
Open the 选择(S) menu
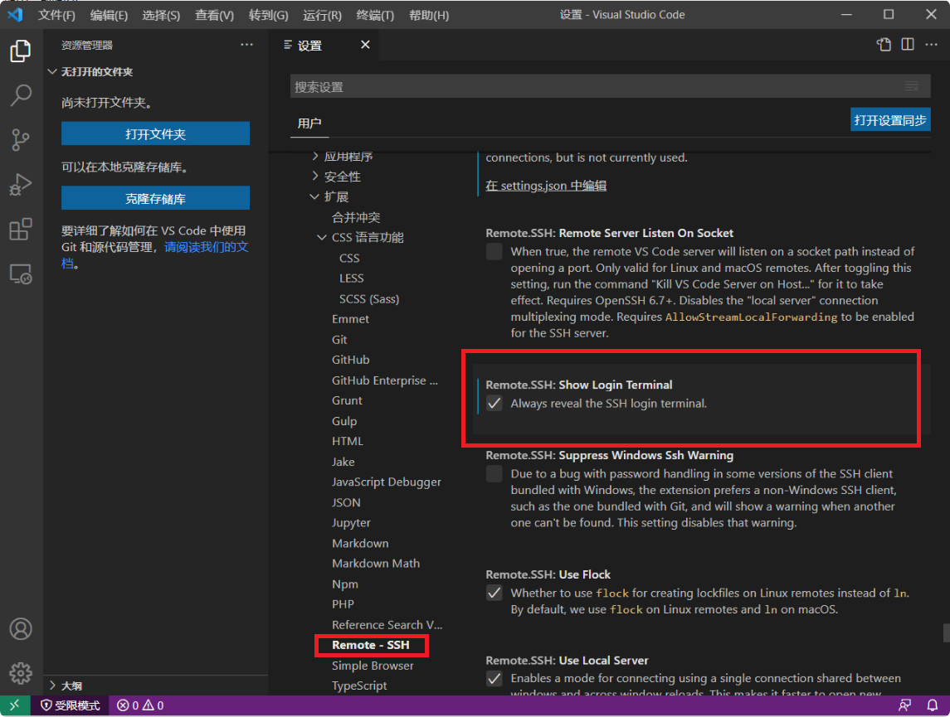(x=161, y=15)
